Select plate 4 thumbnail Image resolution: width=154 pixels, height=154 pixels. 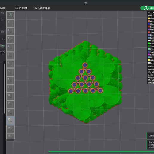(10, 47)
